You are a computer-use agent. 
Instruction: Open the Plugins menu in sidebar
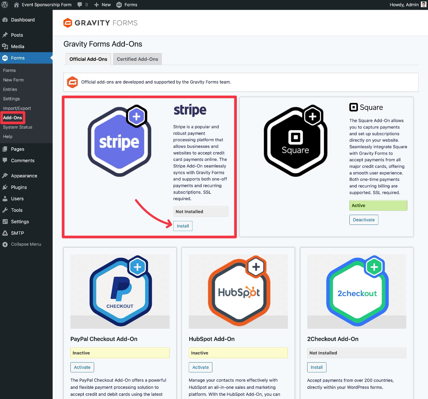tap(19, 187)
